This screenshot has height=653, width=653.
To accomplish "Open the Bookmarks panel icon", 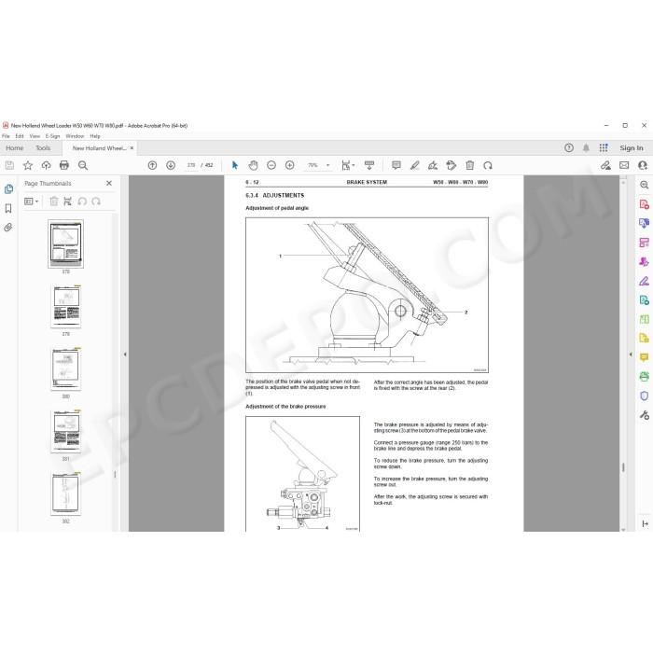I will [8, 208].
